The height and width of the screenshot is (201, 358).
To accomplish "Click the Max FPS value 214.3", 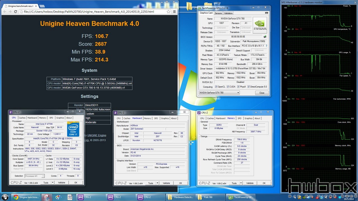I will [102, 59].
